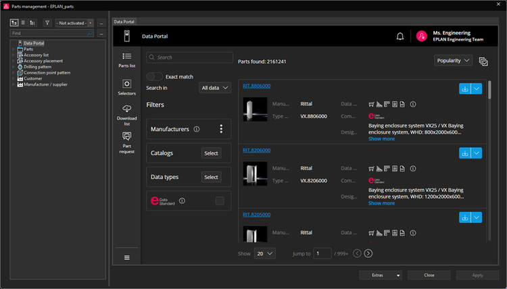Open the Search in All data dropdown
The image size is (507, 289).
pos(215,88)
